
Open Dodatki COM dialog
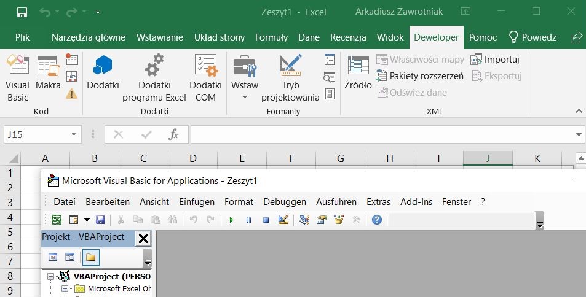pyautogui.click(x=205, y=77)
